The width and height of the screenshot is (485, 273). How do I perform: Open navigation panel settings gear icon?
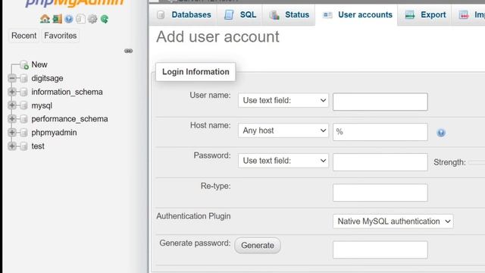click(x=92, y=19)
